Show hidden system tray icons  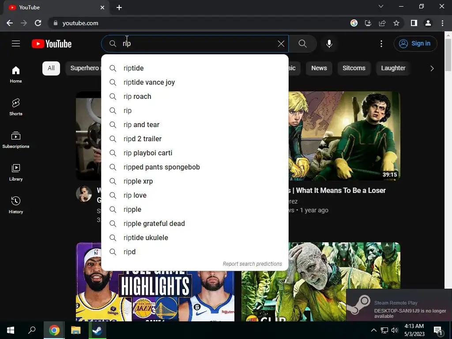click(x=373, y=330)
